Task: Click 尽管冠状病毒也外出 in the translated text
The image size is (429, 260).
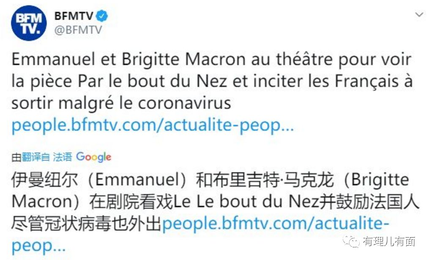Action: pyautogui.click(x=87, y=224)
